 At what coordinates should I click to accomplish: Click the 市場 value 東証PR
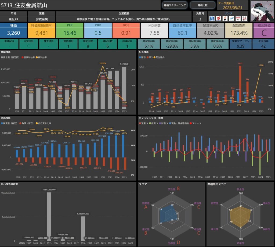click(x=13, y=19)
